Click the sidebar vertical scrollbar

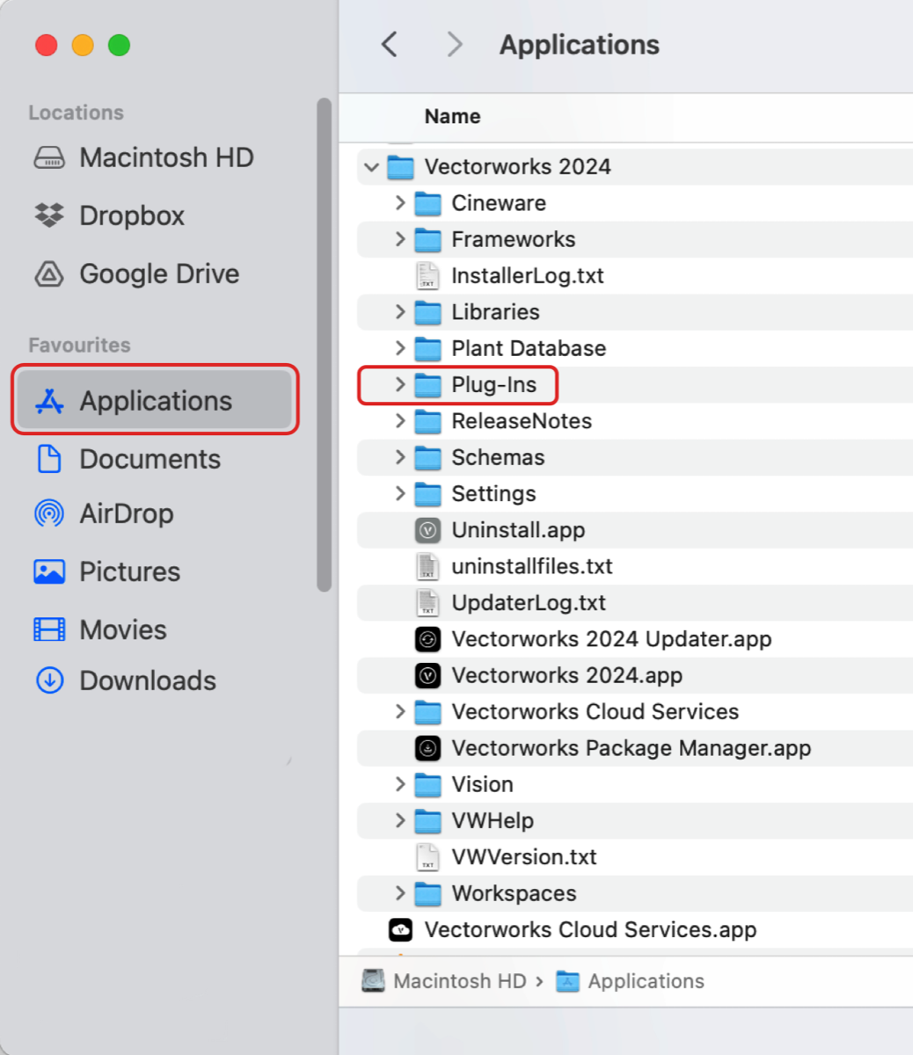[x=324, y=345]
